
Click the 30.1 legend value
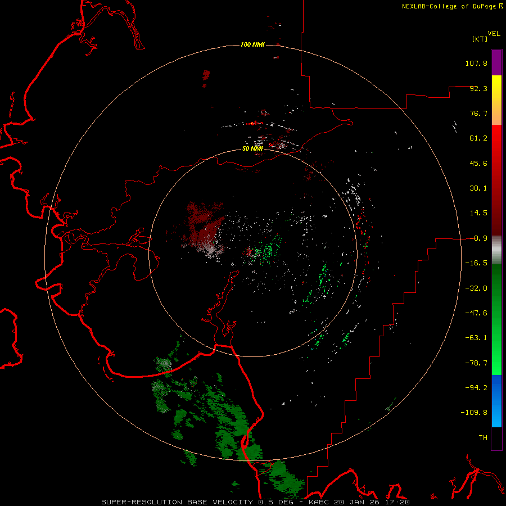click(478, 188)
